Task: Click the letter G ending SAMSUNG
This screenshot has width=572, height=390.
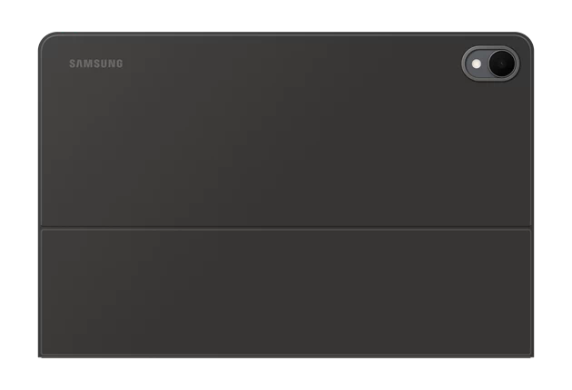Action: point(119,63)
